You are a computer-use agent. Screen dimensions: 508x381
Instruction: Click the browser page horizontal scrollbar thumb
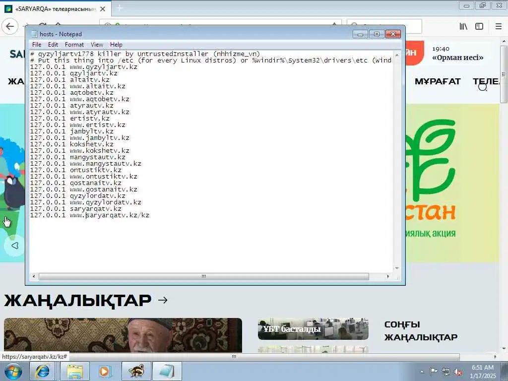(x=233, y=357)
